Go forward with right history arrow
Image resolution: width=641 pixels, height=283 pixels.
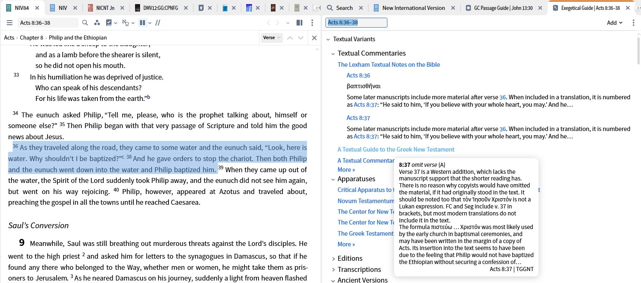[278, 23]
